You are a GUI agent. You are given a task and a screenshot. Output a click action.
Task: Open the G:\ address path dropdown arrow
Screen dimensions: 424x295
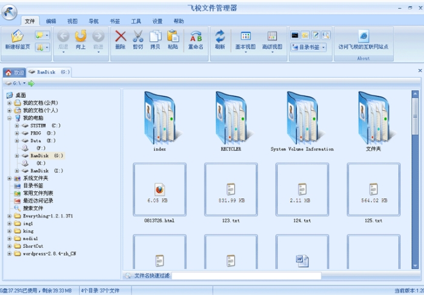(24, 83)
